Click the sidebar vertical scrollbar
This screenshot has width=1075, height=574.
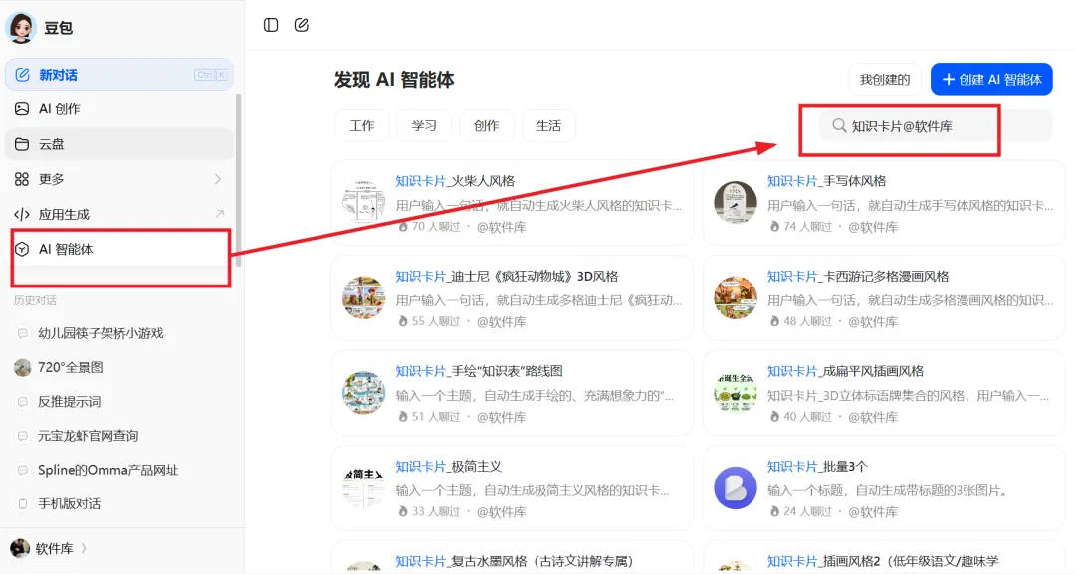[238, 180]
